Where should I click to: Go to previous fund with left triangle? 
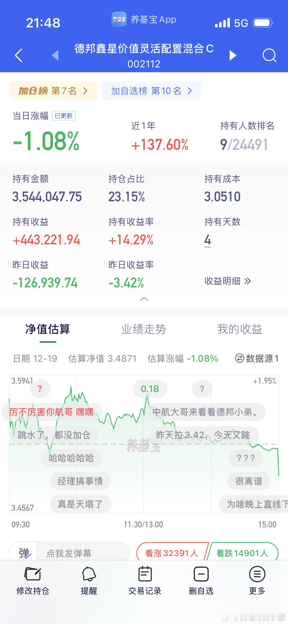55,55
